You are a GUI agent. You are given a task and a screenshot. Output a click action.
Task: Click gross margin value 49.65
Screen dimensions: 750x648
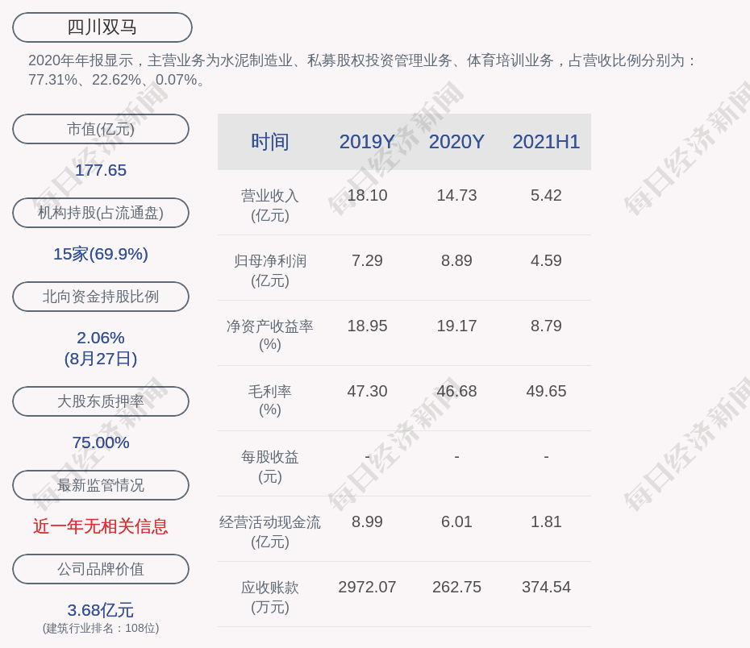click(x=546, y=392)
